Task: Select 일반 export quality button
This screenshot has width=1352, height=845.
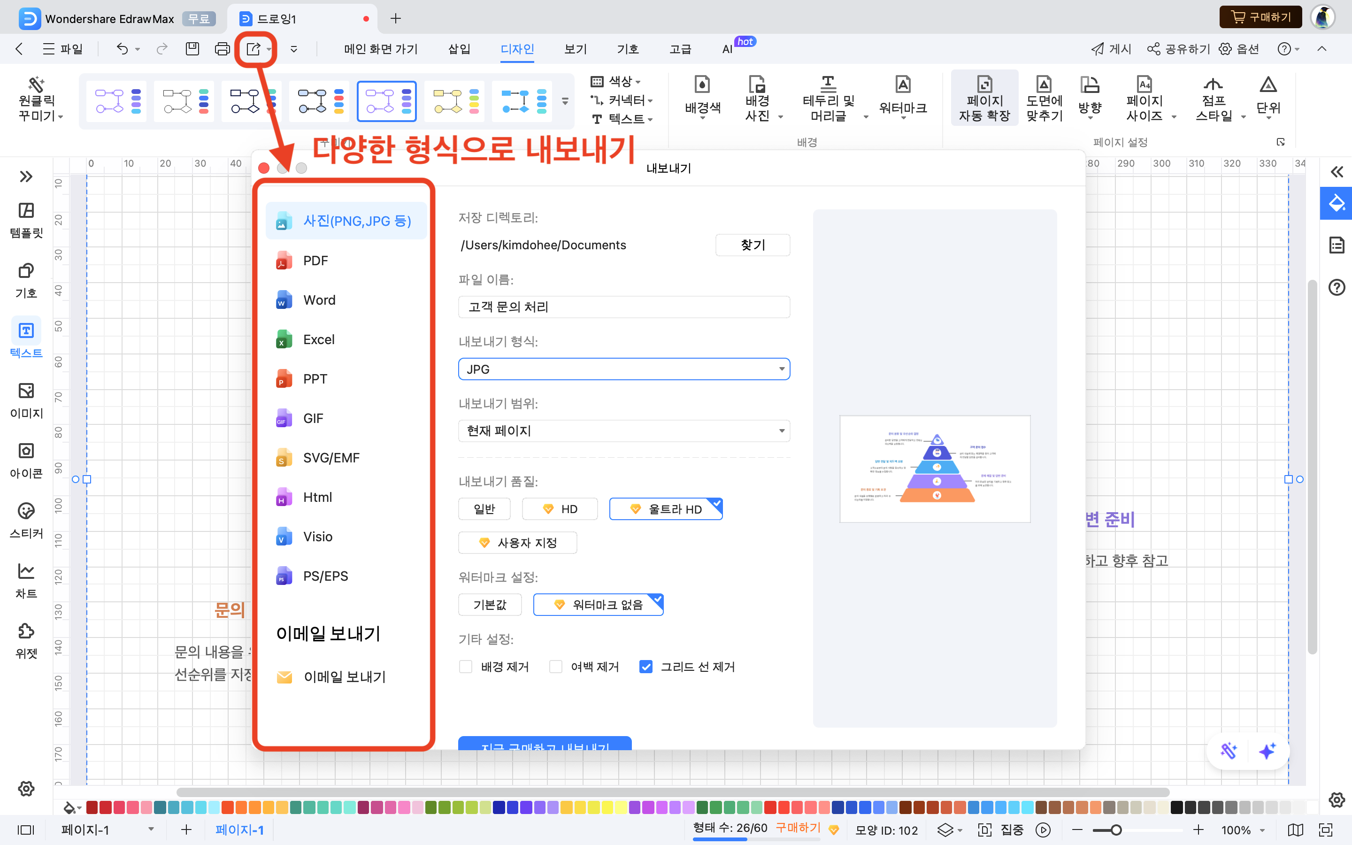Action: tap(484, 508)
